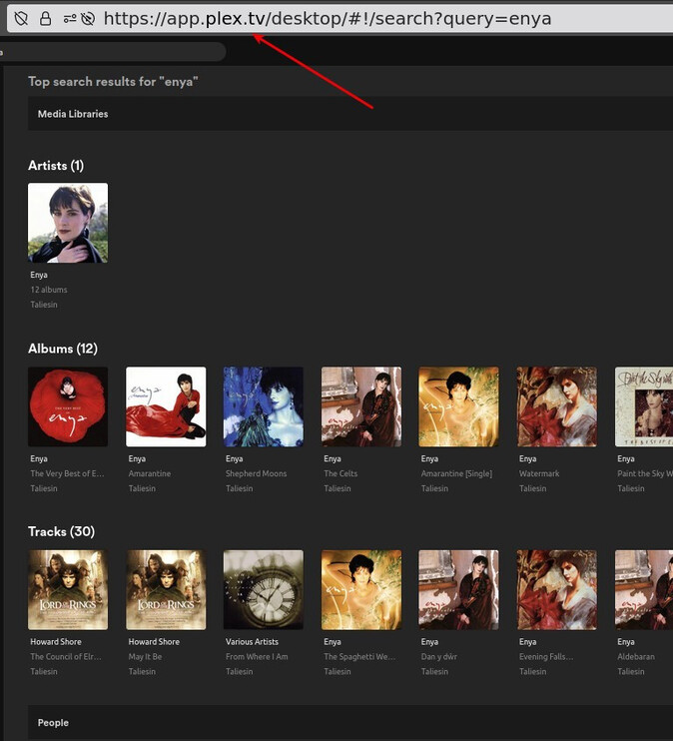Click Howard Shore above May It Be
This screenshot has width=673, height=741.
154,642
